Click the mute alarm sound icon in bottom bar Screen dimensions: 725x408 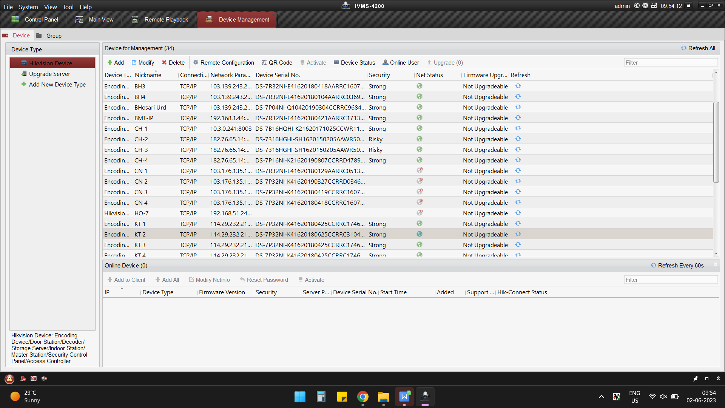coord(45,379)
